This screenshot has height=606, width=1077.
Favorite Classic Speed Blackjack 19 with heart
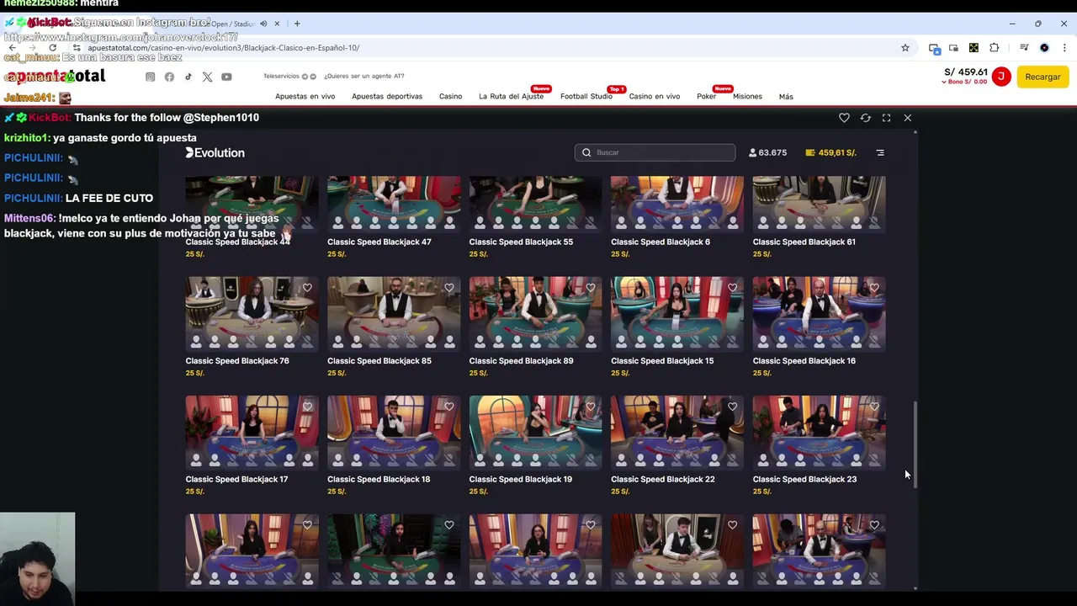[x=591, y=407]
